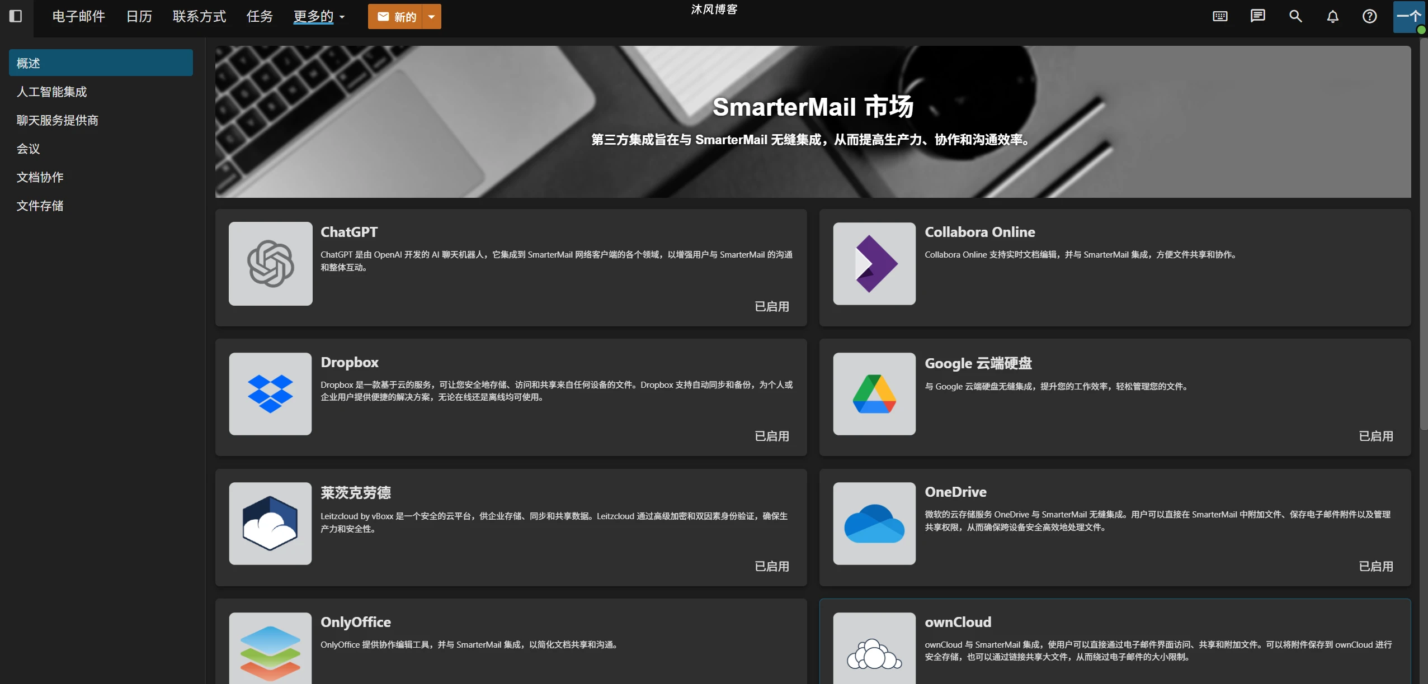Click 已启用 status on 莱茨克劳德 card
Viewport: 1428px width, 684px height.
click(x=772, y=566)
